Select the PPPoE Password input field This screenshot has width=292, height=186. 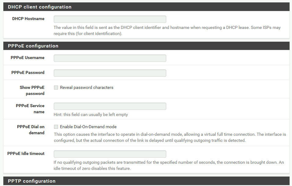pos(110,73)
